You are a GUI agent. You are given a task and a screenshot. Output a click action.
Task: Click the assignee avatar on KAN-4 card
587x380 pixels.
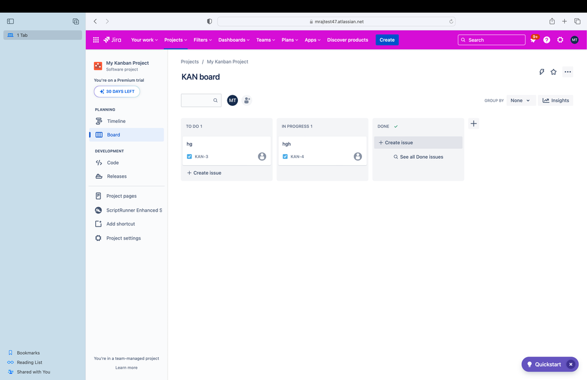coord(358,156)
